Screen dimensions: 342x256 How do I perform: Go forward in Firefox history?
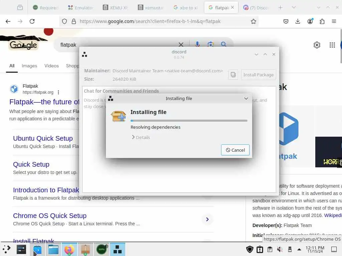click(x=20, y=21)
